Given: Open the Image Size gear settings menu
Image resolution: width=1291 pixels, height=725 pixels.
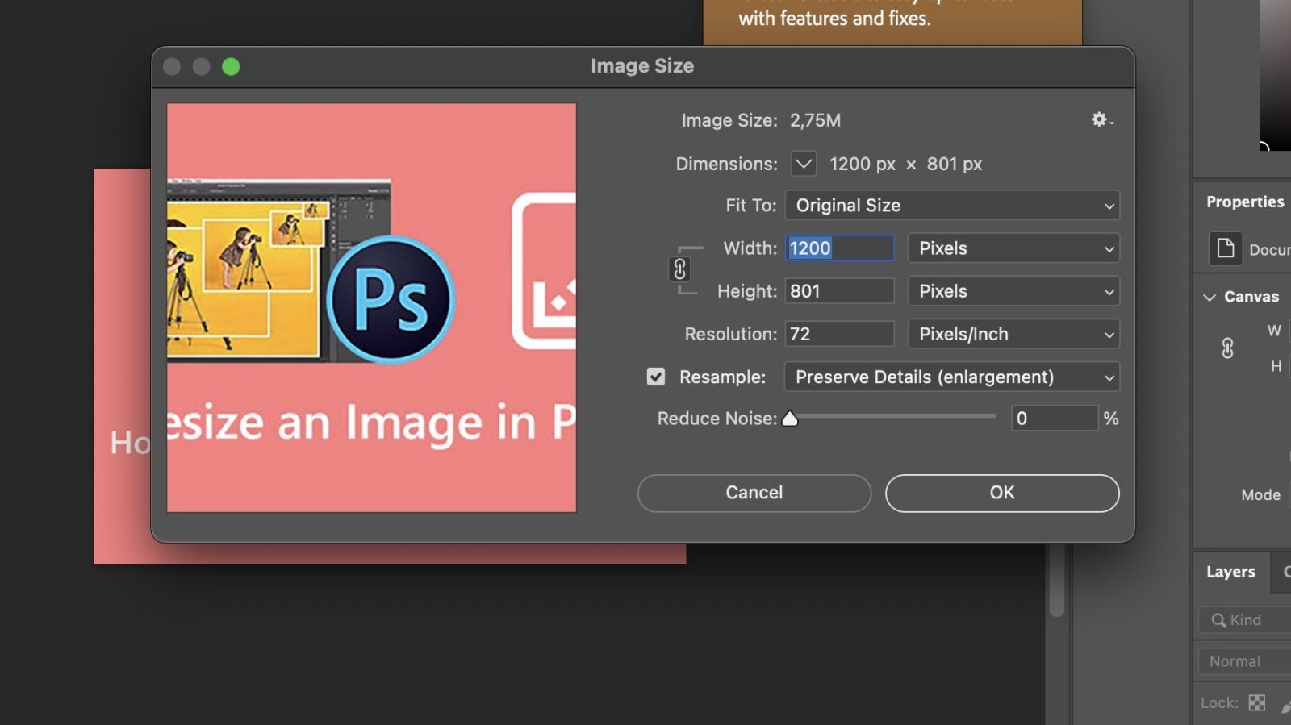Looking at the screenshot, I should coord(1101,120).
